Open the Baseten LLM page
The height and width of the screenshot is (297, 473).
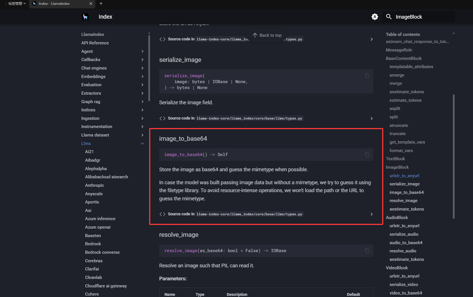click(x=93, y=236)
